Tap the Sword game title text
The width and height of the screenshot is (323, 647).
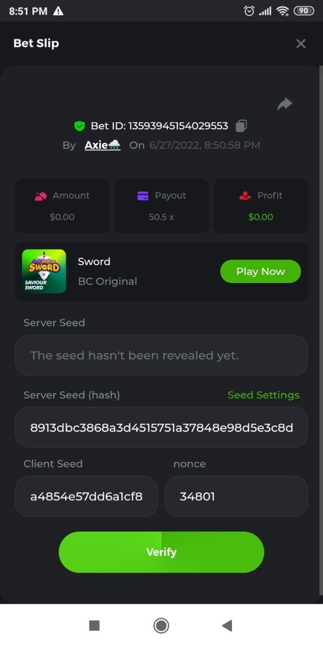tap(94, 262)
